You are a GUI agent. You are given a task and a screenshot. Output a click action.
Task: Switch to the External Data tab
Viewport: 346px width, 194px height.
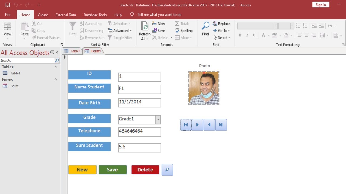coord(66,15)
